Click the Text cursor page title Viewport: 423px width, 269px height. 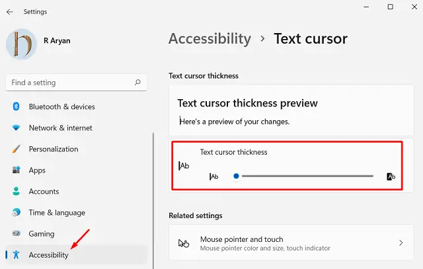pos(311,39)
